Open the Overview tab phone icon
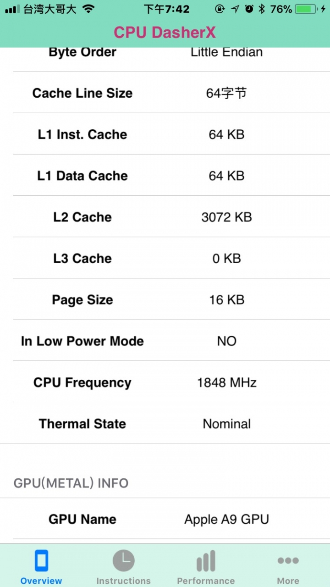 41,561
